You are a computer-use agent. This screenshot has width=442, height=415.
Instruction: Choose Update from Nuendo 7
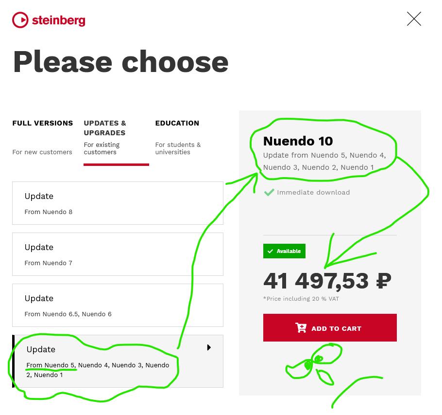(x=118, y=254)
